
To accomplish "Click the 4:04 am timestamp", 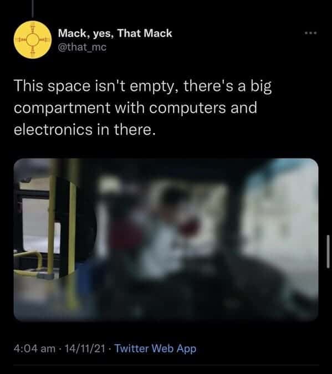I will (34, 349).
